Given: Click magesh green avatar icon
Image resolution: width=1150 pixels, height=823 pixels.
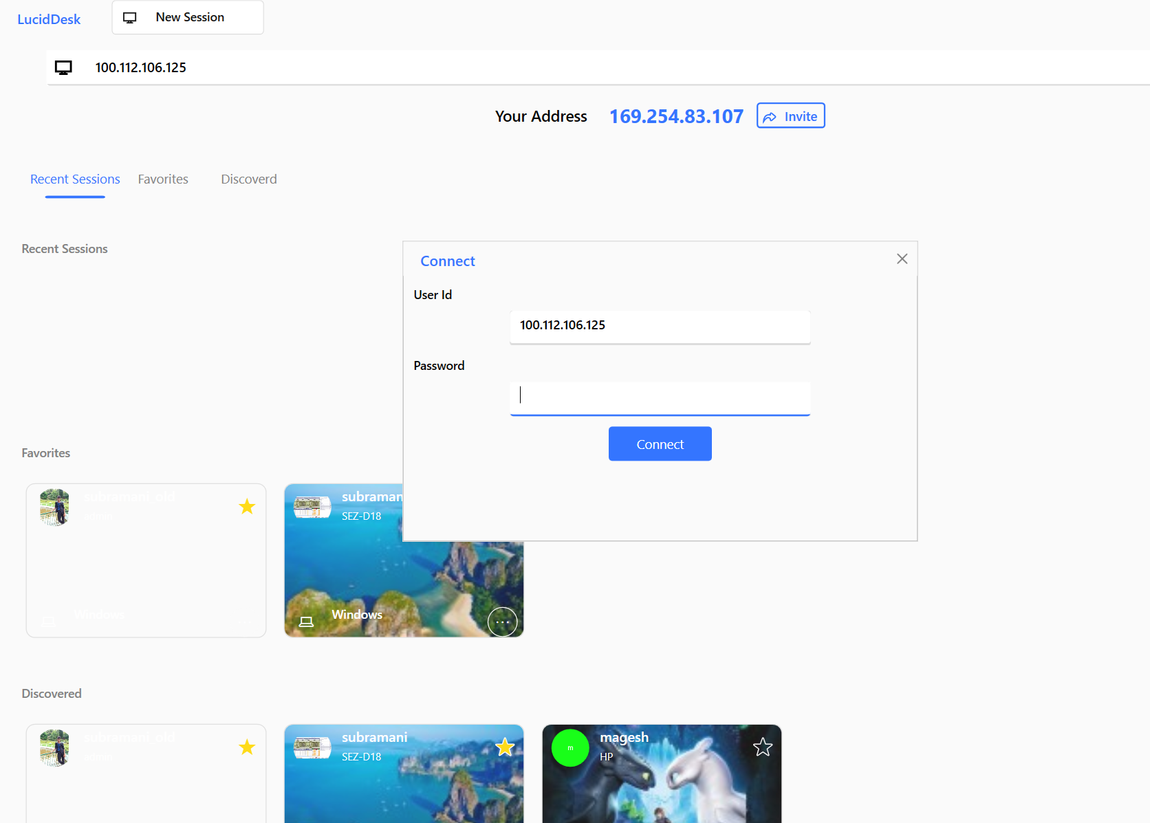Looking at the screenshot, I should pyautogui.click(x=570, y=748).
